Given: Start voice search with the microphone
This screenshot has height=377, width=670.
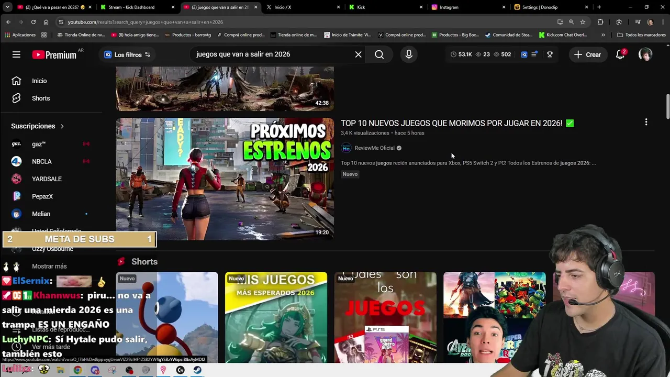Looking at the screenshot, I should (x=409, y=54).
